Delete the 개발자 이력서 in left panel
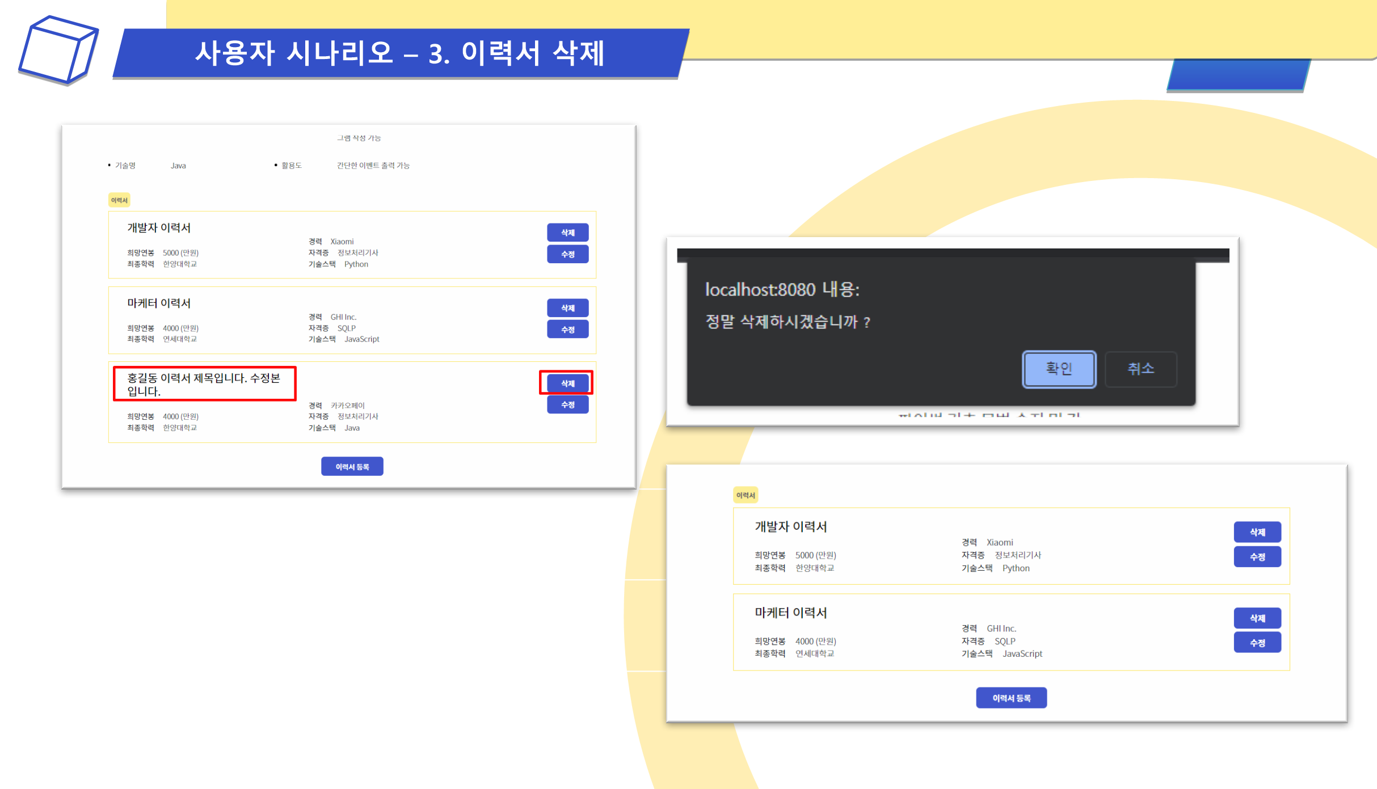1377x789 pixels. tap(567, 233)
